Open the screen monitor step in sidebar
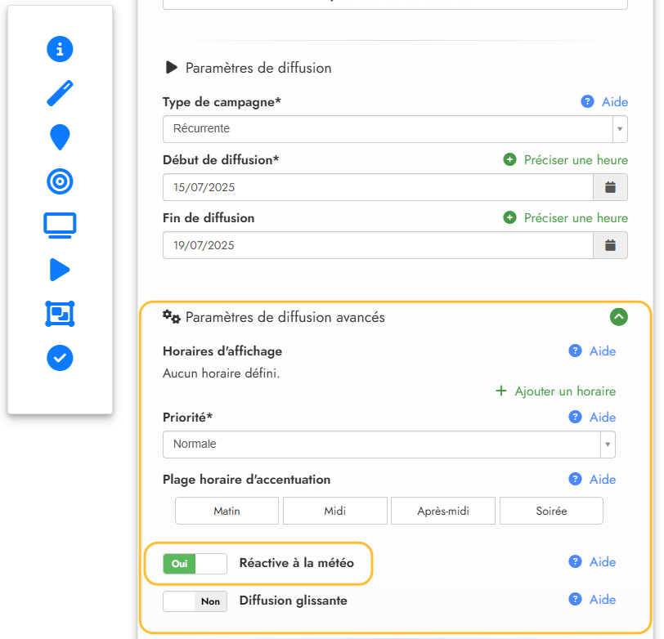The height and width of the screenshot is (639, 664). coord(60,225)
